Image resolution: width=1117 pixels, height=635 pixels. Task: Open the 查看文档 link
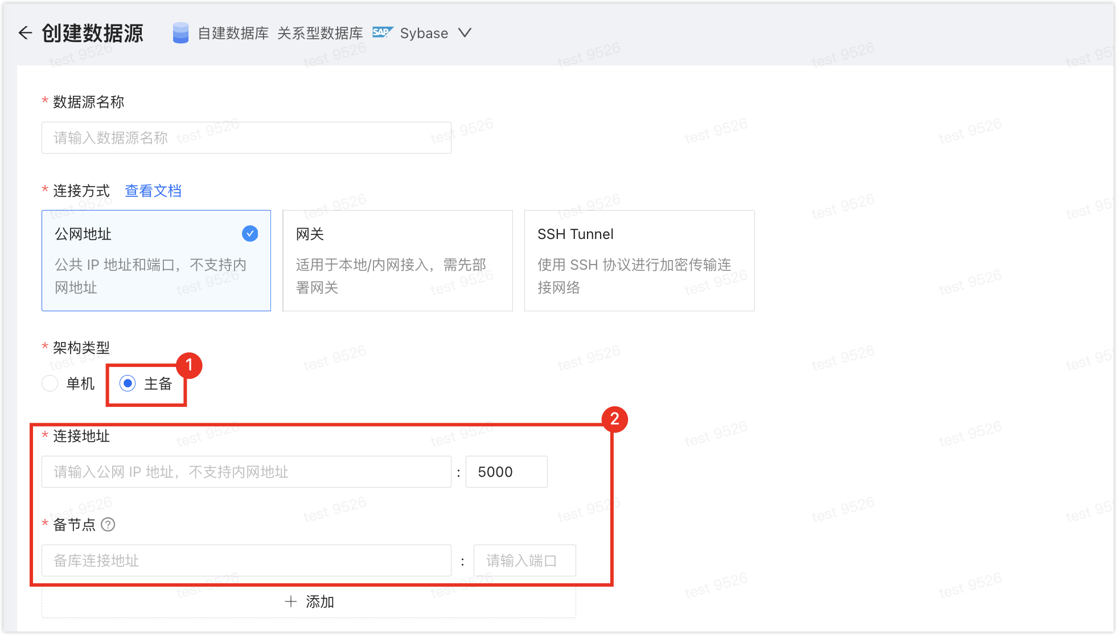(x=153, y=191)
